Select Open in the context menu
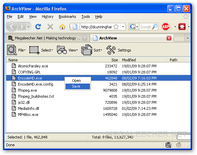Screen dimensions: 197x155 pyautogui.click(x=76, y=81)
